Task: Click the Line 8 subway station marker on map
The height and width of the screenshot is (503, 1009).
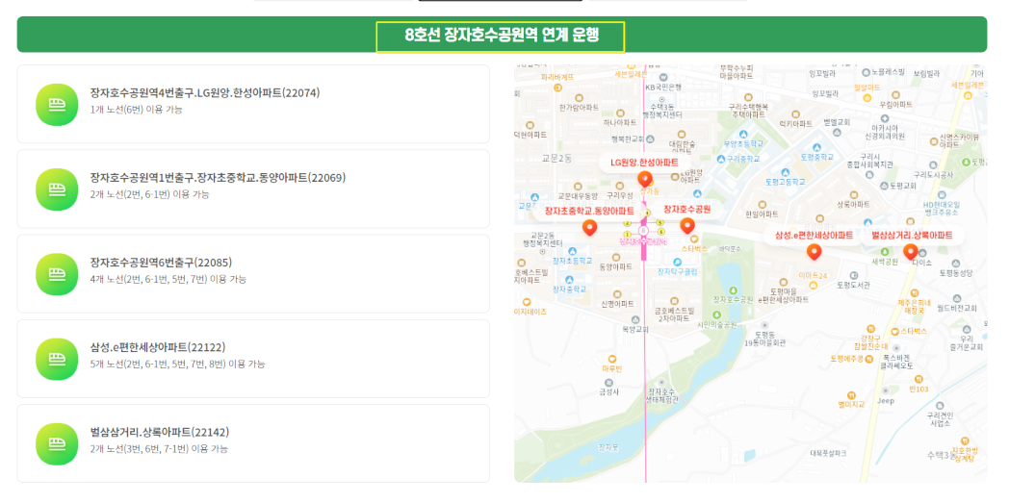Action: coord(643,230)
